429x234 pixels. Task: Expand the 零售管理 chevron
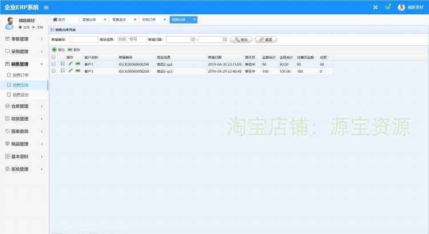42,39
